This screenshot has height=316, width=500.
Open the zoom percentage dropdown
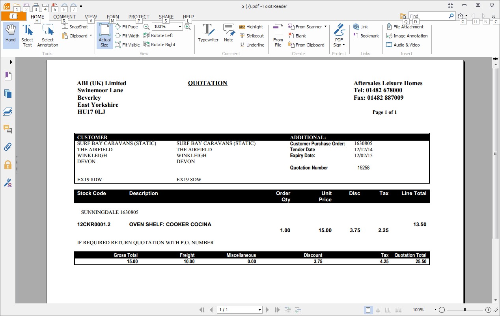click(180, 27)
